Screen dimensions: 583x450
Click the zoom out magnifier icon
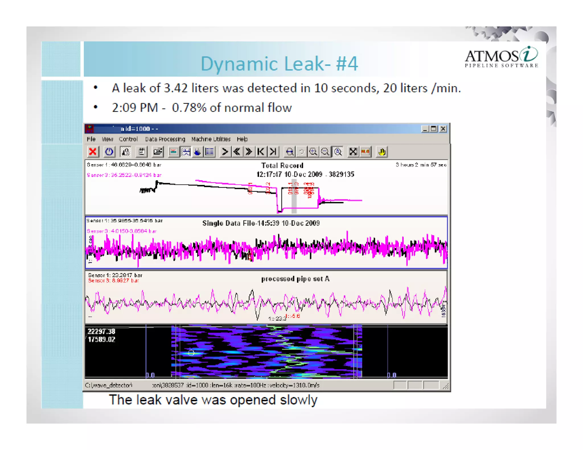pyautogui.click(x=325, y=152)
